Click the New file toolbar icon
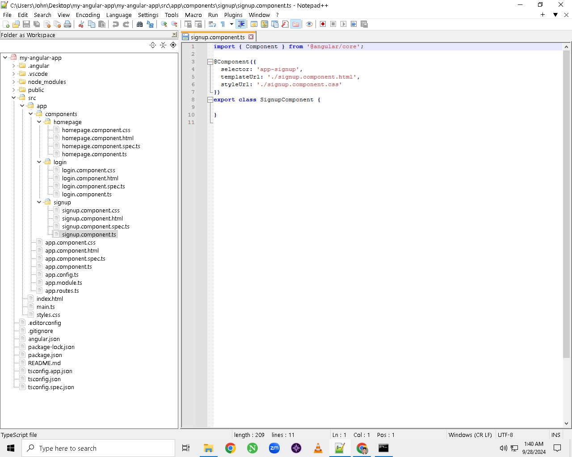572x457 pixels. [x=6, y=24]
